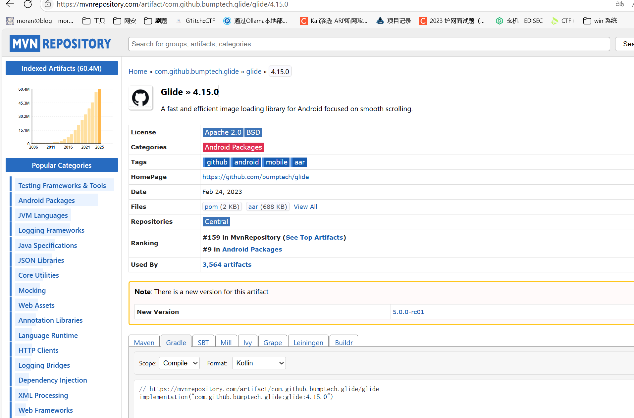Download the aar (688 KB) file

click(268, 207)
